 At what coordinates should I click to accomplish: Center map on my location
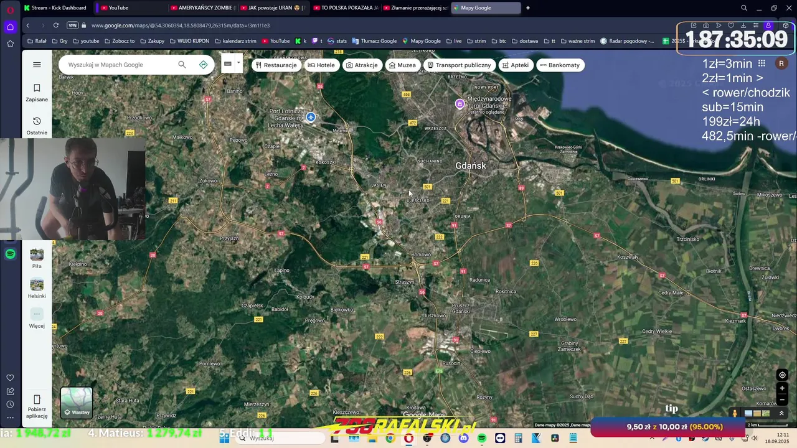tap(782, 375)
